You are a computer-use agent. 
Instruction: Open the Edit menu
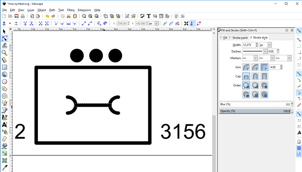click(13, 10)
